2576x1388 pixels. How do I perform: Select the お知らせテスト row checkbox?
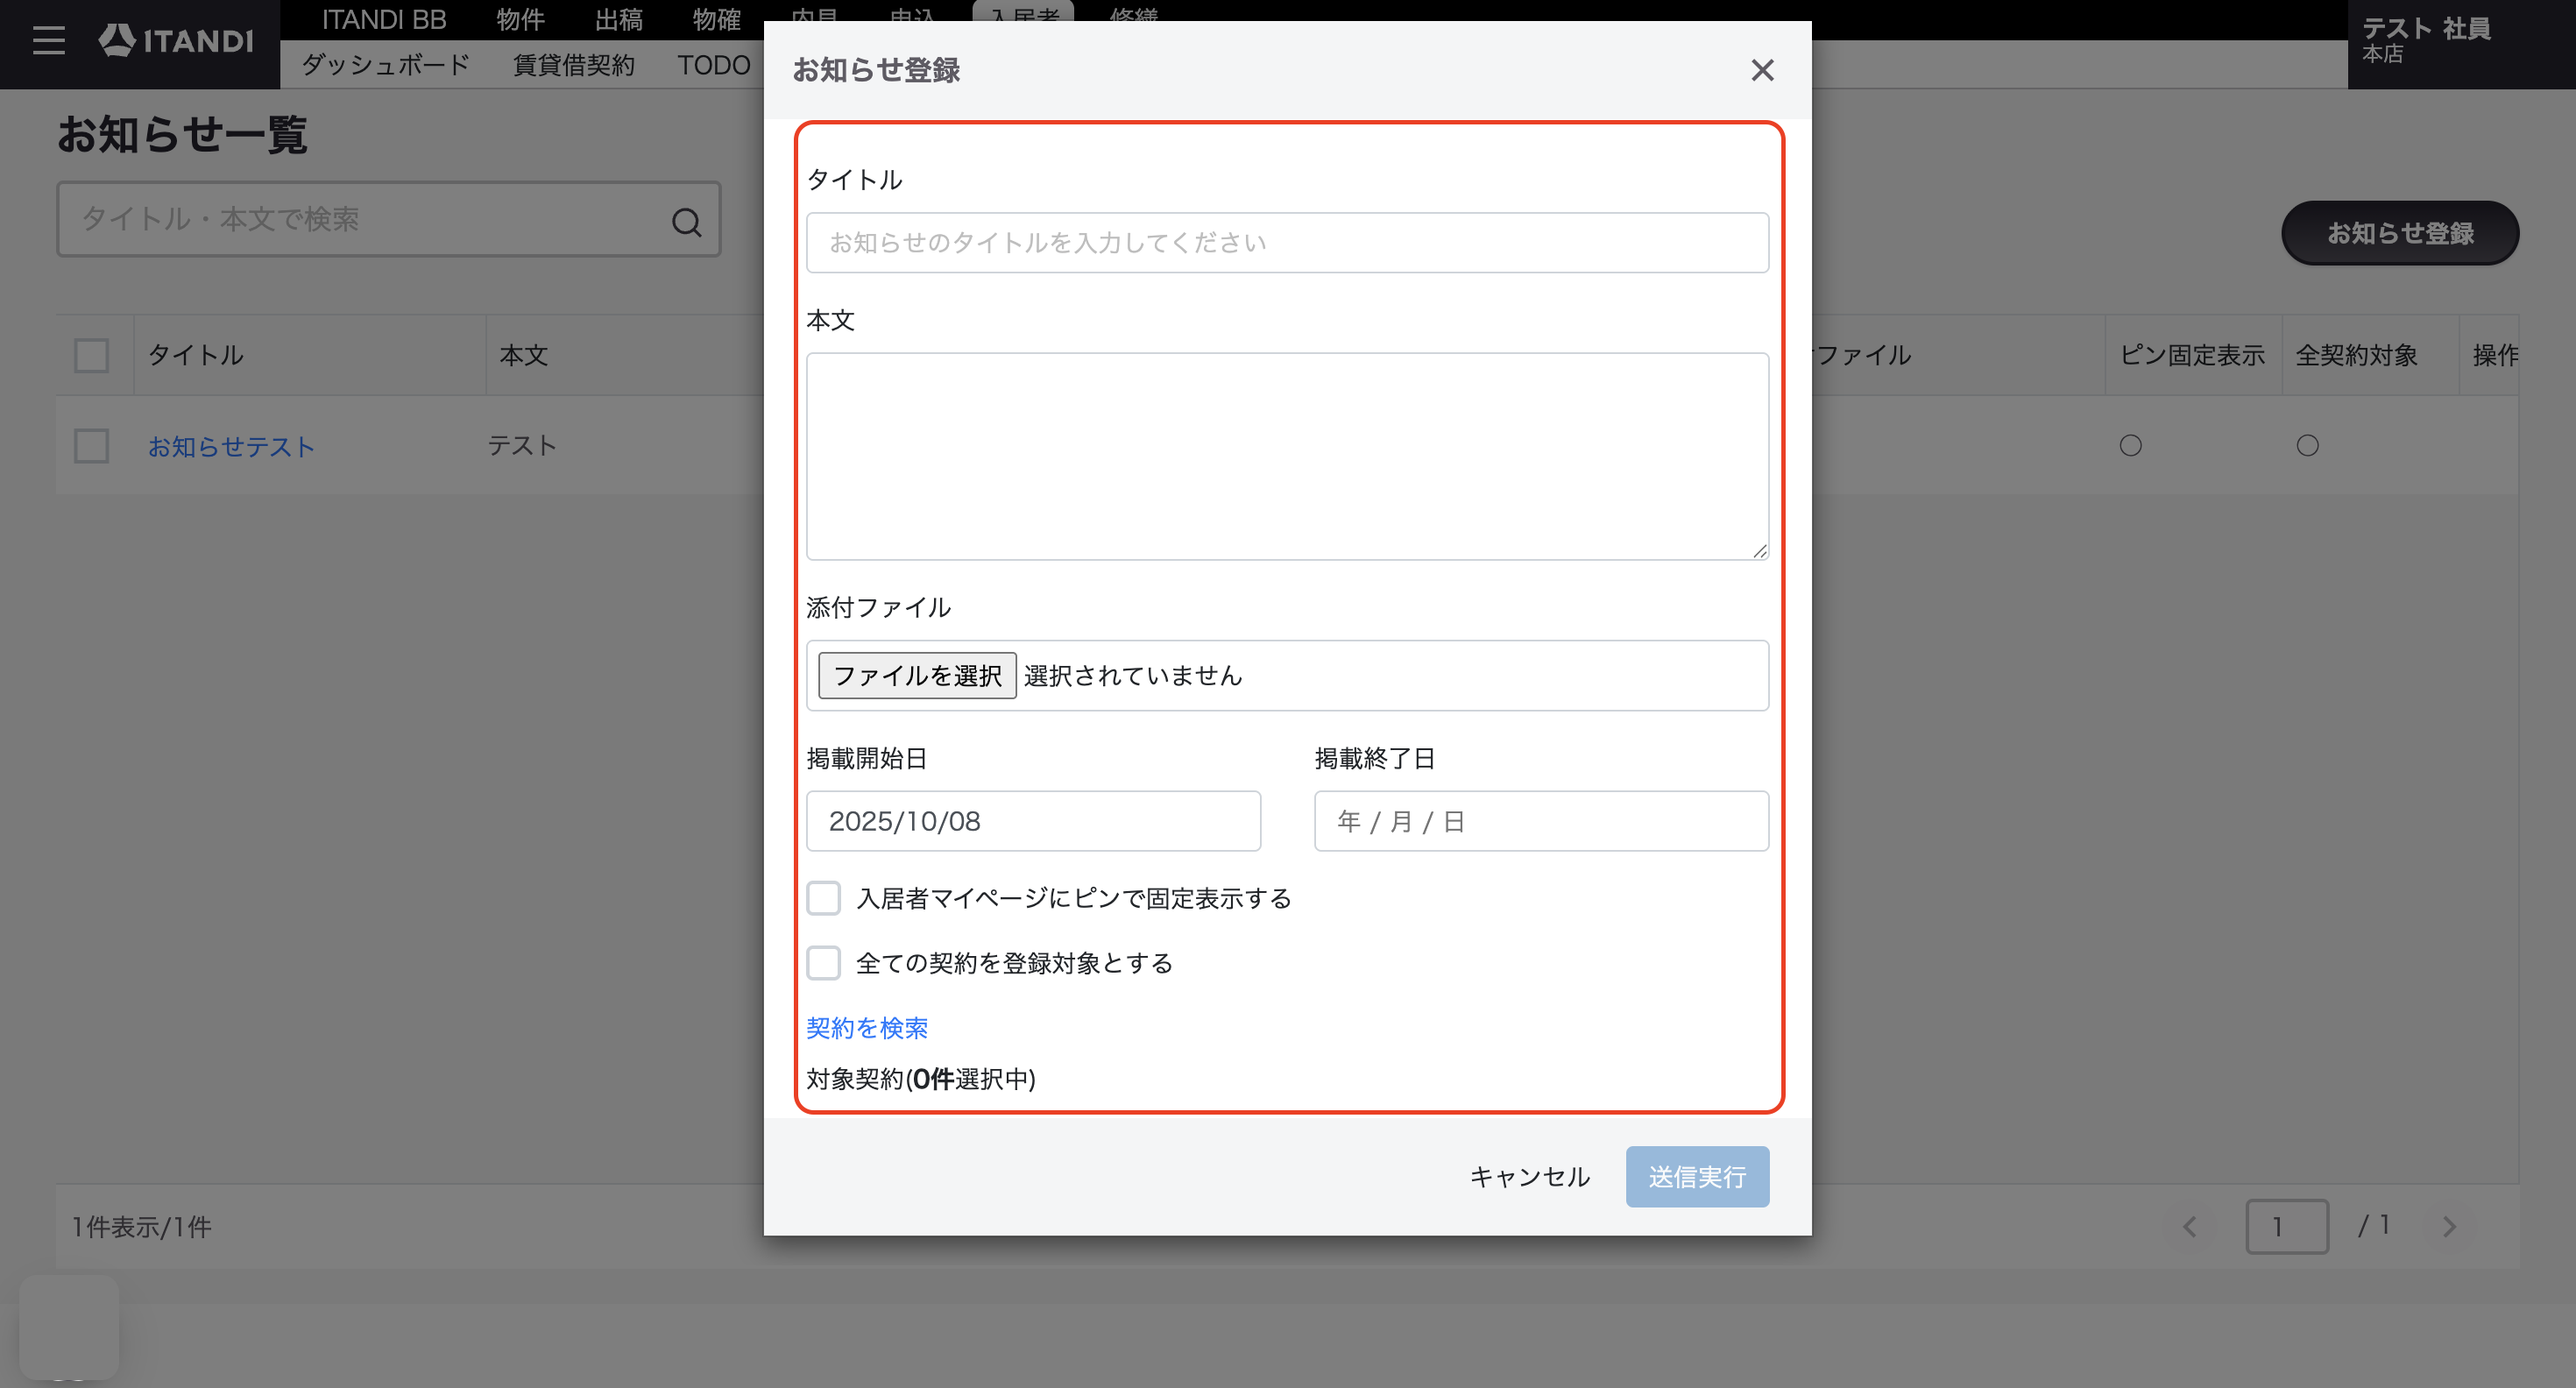click(x=92, y=446)
